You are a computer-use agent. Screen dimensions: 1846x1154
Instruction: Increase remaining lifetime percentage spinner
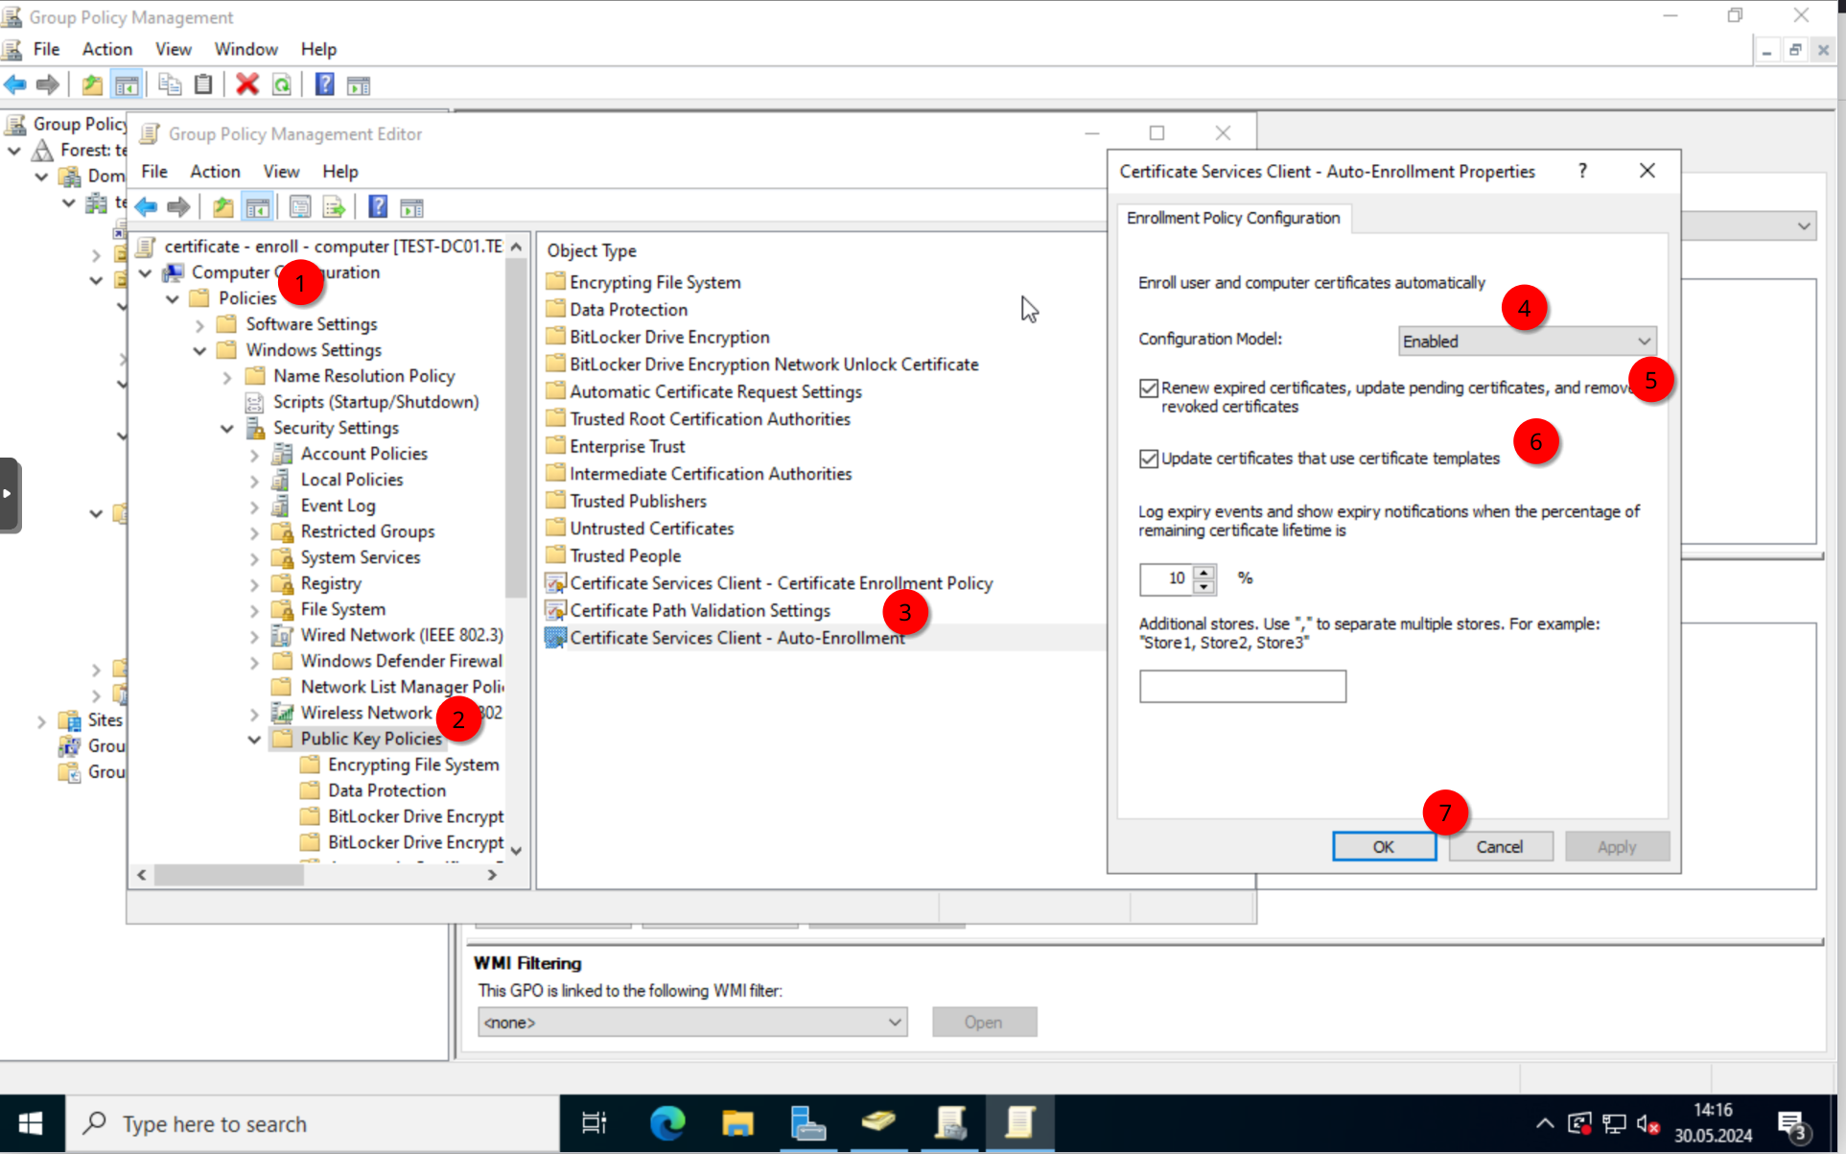[1204, 572]
